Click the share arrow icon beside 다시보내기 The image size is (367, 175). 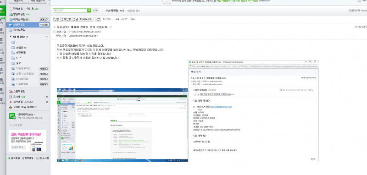coord(98,19)
